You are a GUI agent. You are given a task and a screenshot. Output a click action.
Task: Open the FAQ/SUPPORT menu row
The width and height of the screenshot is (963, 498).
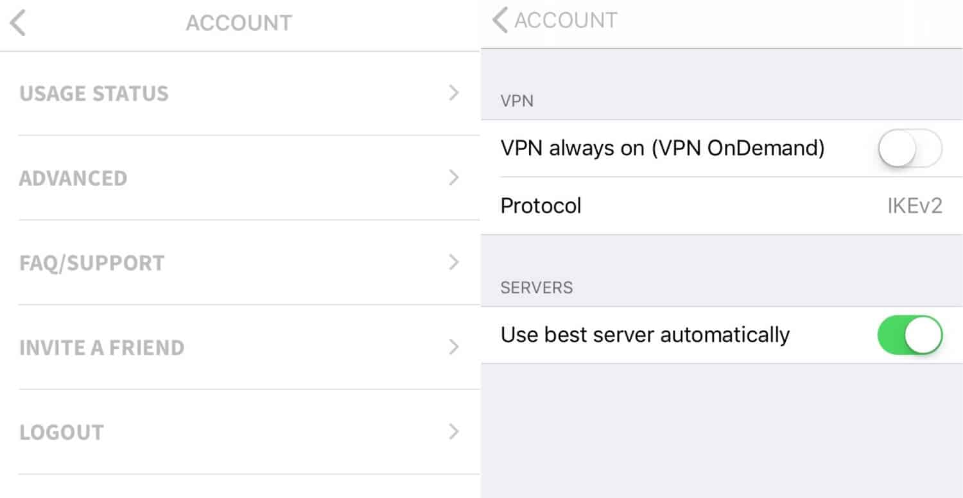click(x=240, y=262)
